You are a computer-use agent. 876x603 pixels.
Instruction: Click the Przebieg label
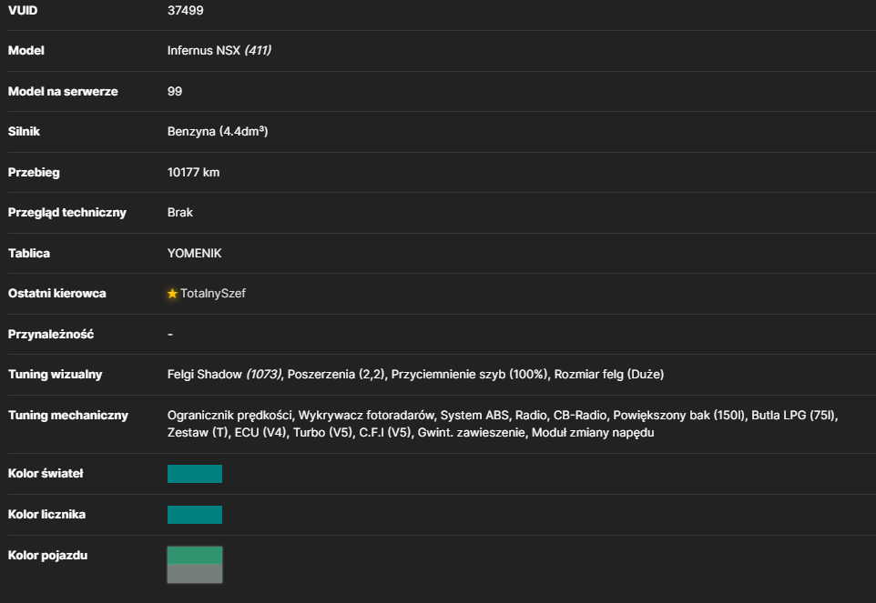[34, 173]
